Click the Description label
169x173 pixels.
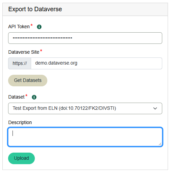(x=20, y=123)
